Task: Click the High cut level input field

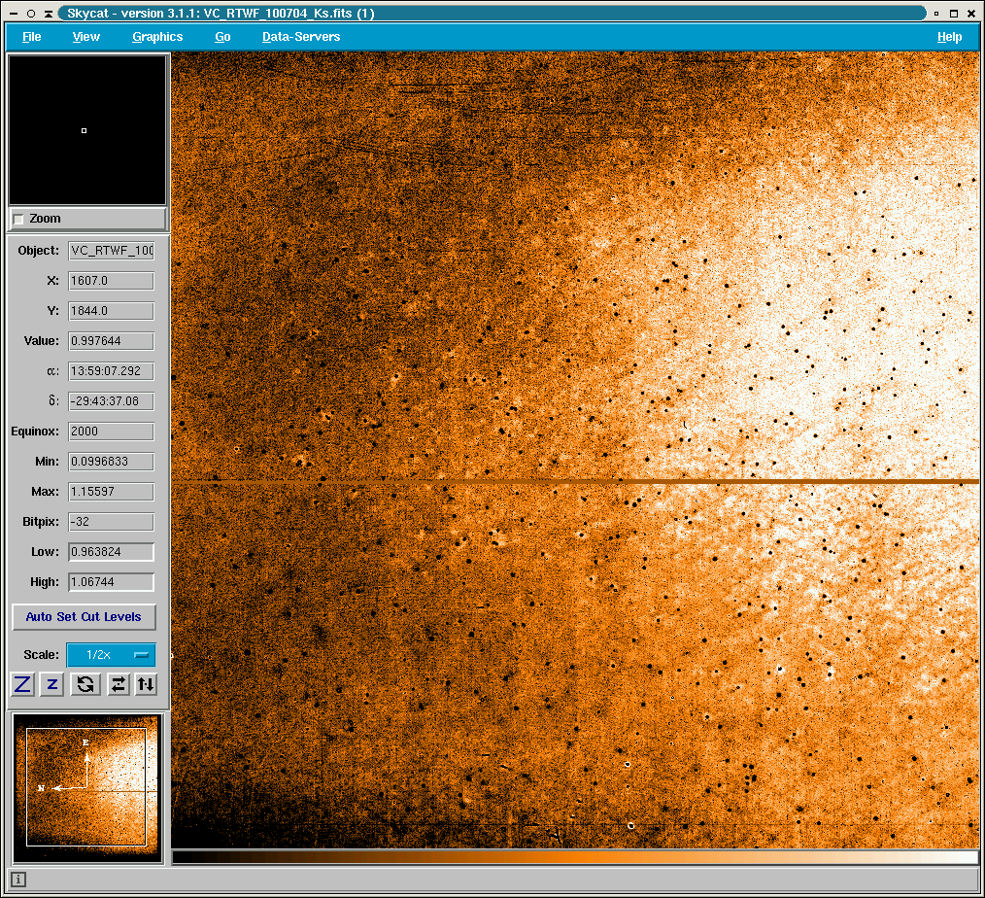Action: click(111, 582)
